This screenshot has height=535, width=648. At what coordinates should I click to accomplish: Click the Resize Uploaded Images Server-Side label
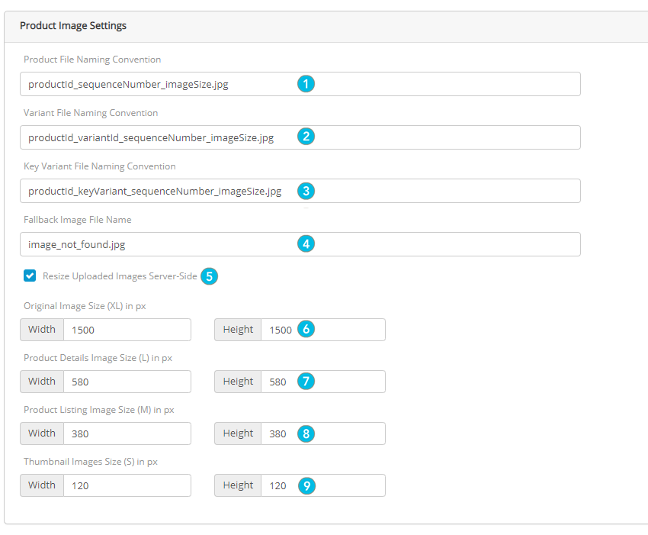tap(120, 276)
